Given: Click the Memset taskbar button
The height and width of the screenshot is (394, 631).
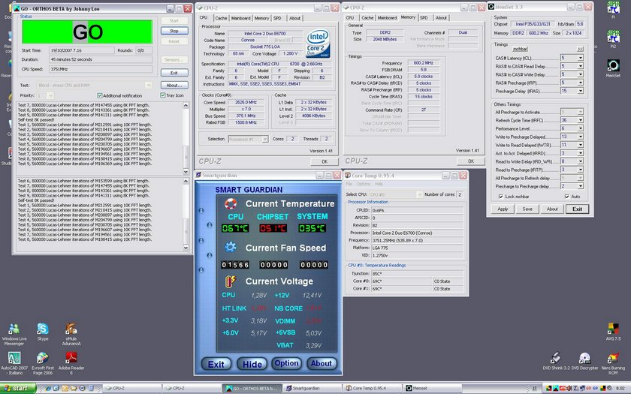Looking at the screenshot, I should (x=431, y=389).
